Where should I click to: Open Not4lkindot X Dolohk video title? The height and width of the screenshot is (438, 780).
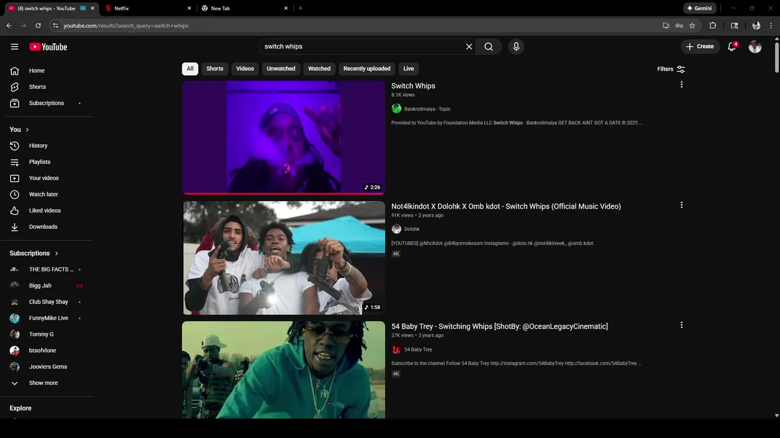click(506, 206)
